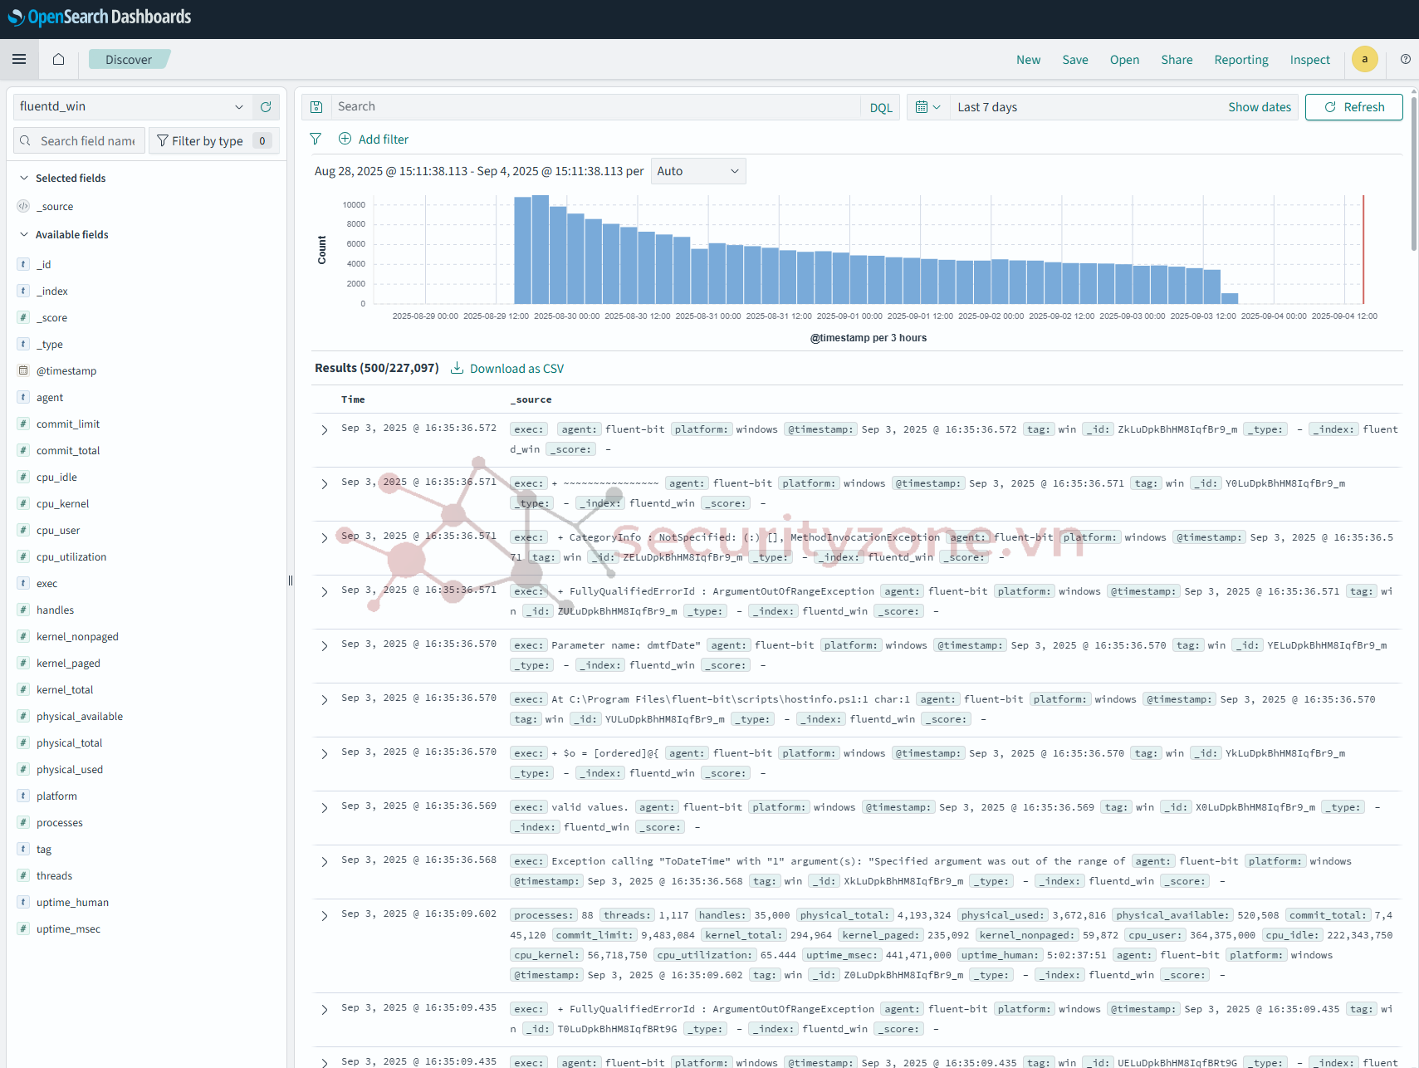
Task: Go to the home page icon
Action: click(58, 59)
